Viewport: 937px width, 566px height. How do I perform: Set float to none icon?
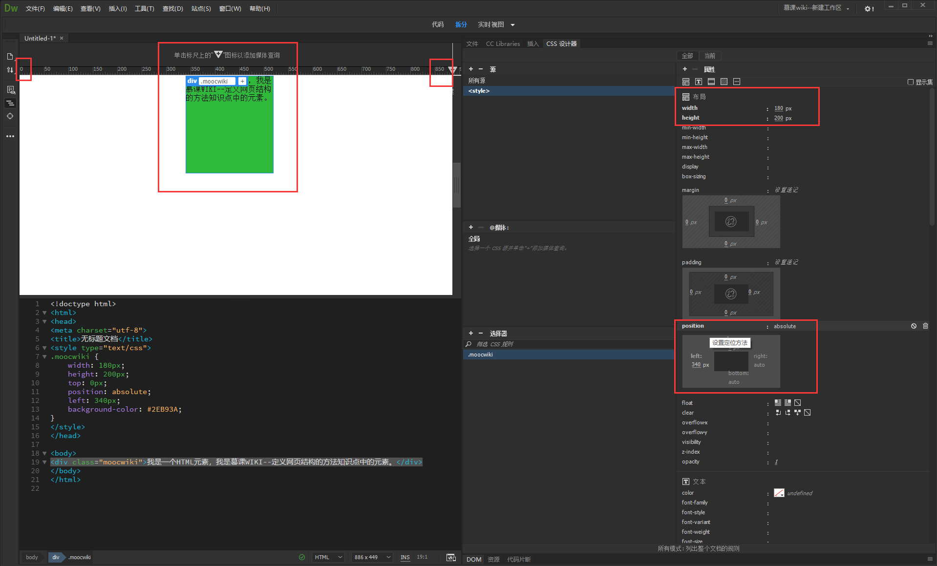[x=797, y=403]
